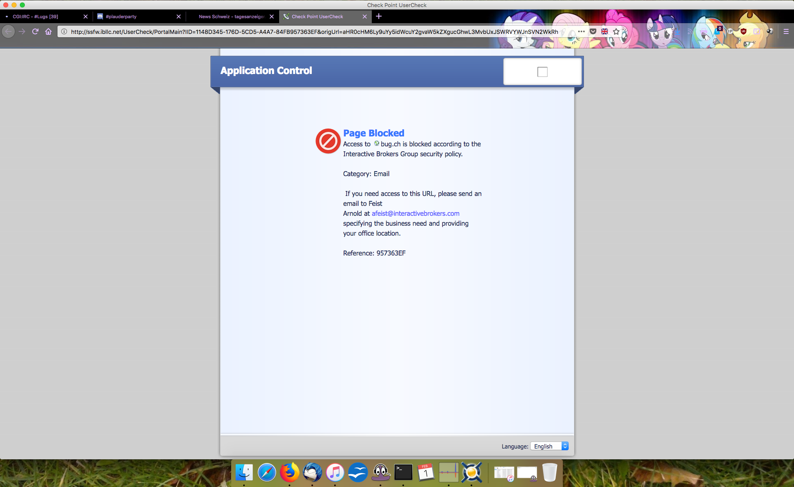This screenshot has width=794, height=487.
Task: Show site information for this connection
Action: click(64, 31)
